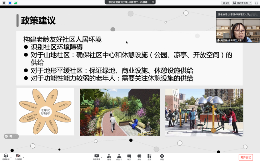Turn on camera with 开启视频
The height and width of the screenshot is (162, 260).
[18, 156]
